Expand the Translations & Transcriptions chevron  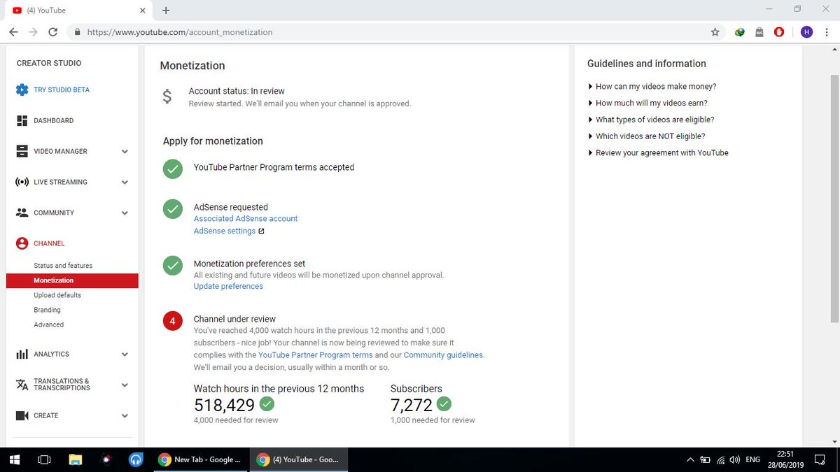pos(125,385)
